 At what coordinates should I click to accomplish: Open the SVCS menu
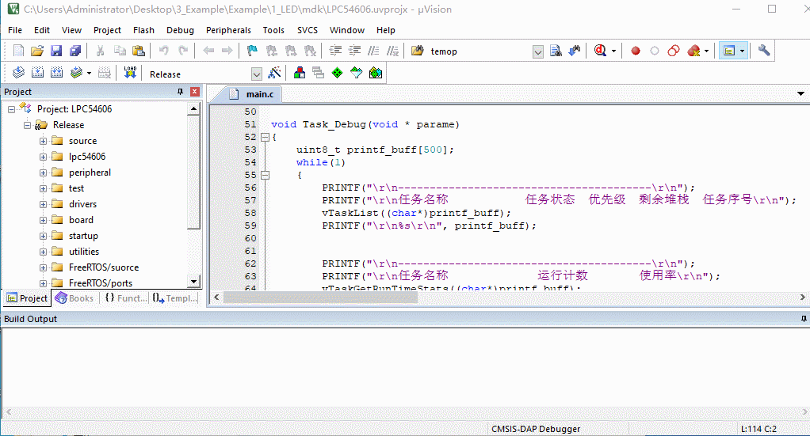pyautogui.click(x=308, y=30)
